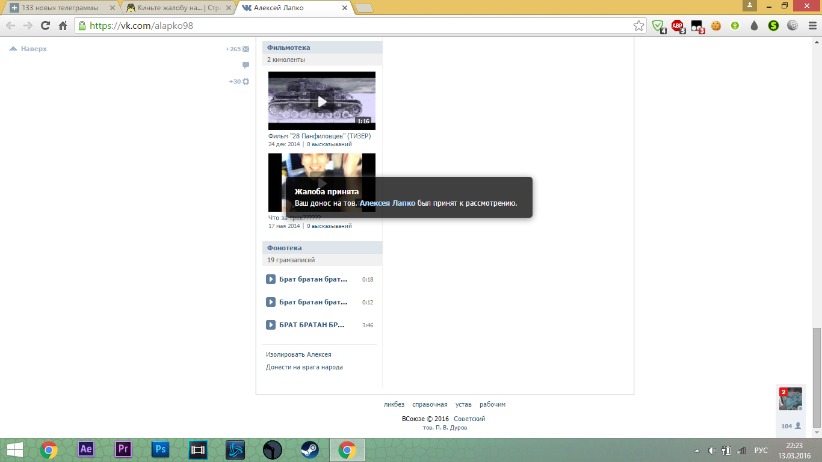Reload the page with the refresh icon
822x462 pixels.
[45, 26]
